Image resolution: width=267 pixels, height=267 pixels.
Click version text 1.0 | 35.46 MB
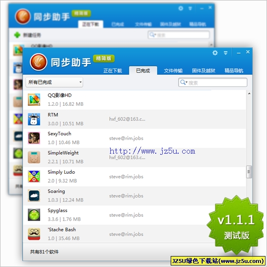coord(64,239)
